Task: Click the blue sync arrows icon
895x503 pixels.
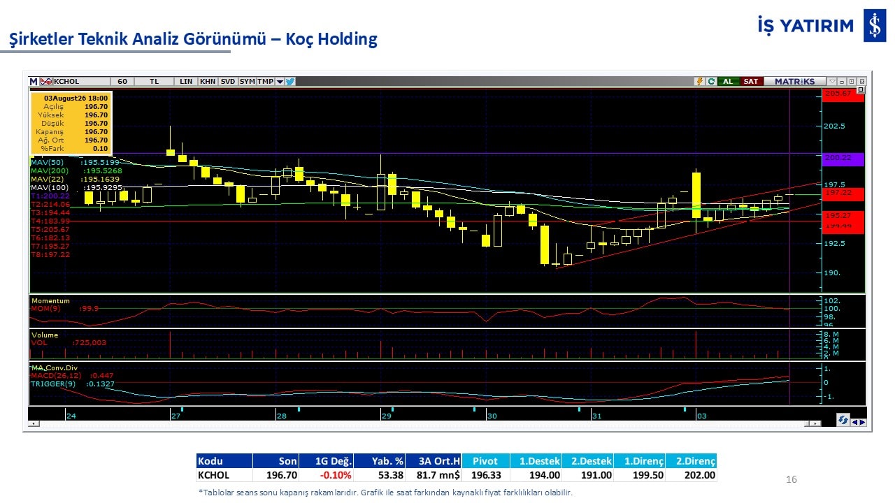Action: coord(843,420)
